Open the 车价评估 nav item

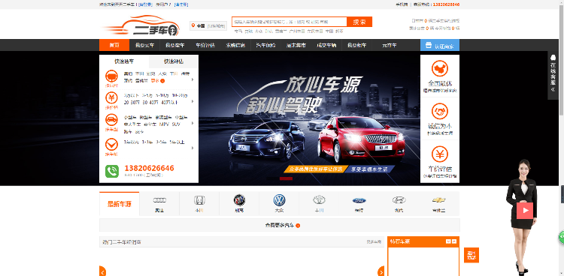pyautogui.click(x=205, y=46)
